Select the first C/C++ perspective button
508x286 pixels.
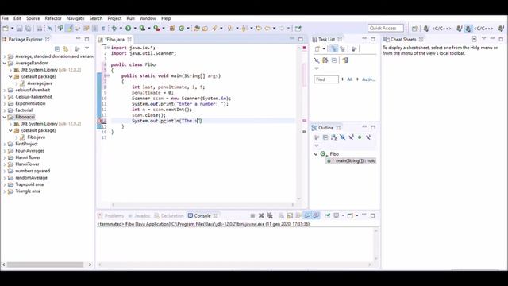coord(438,29)
